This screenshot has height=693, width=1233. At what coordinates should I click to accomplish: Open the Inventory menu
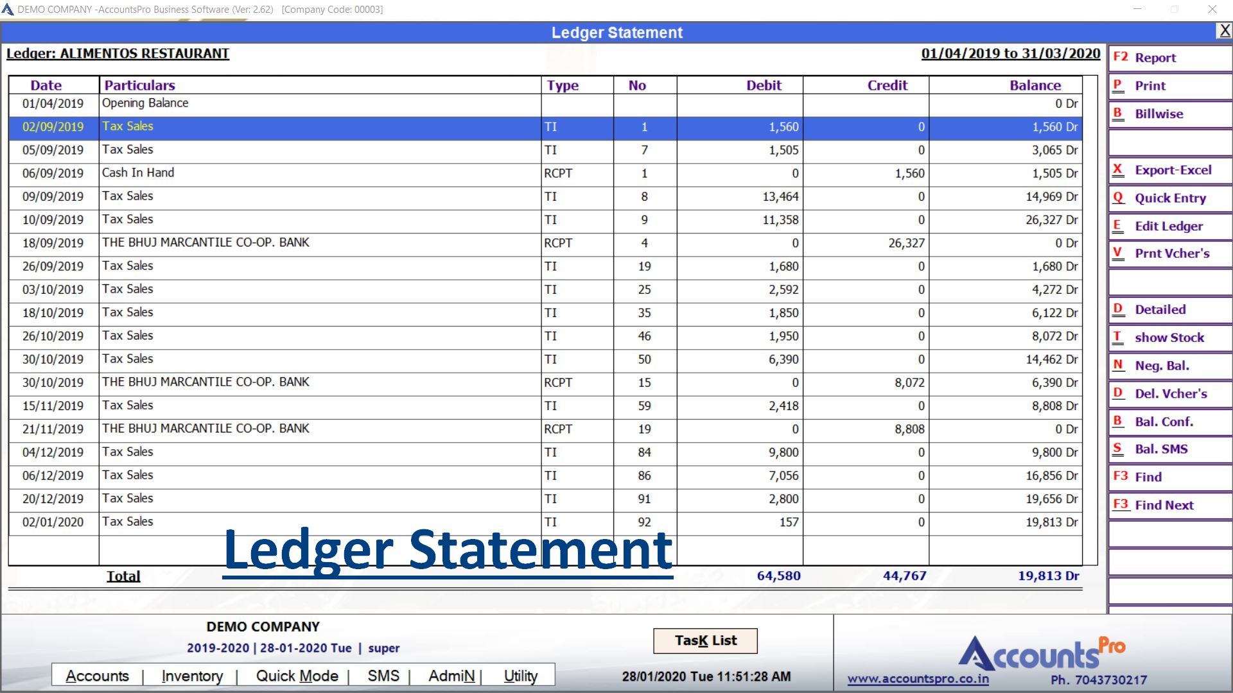pyautogui.click(x=192, y=676)
